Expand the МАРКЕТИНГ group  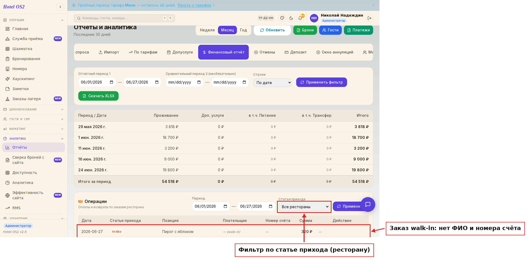[x=33, y=129]
